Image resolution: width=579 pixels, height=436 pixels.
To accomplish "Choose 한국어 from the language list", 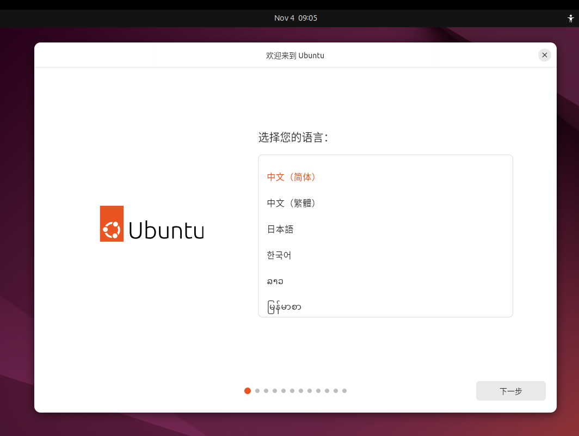I will click(x=385, y=255).
